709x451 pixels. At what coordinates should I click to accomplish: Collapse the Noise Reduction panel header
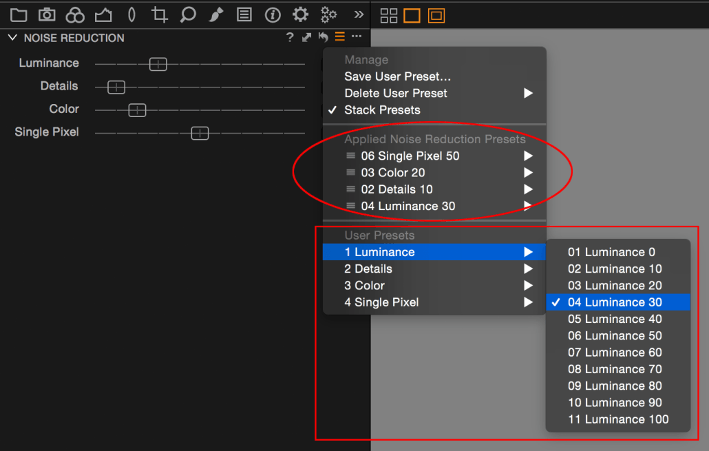pos(12,38)
